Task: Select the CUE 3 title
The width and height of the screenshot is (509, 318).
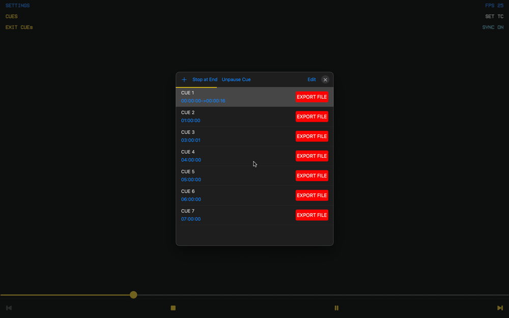Action: coord(188,132)
